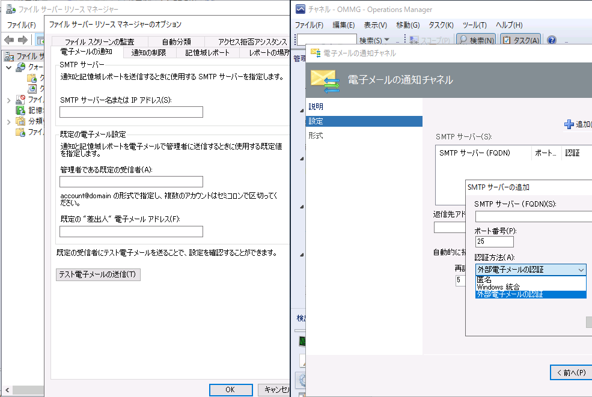Click the show/hide console tree icon in the MMC toolbar
The height and width of the screenshot is (397, 592).
point(40,41)
